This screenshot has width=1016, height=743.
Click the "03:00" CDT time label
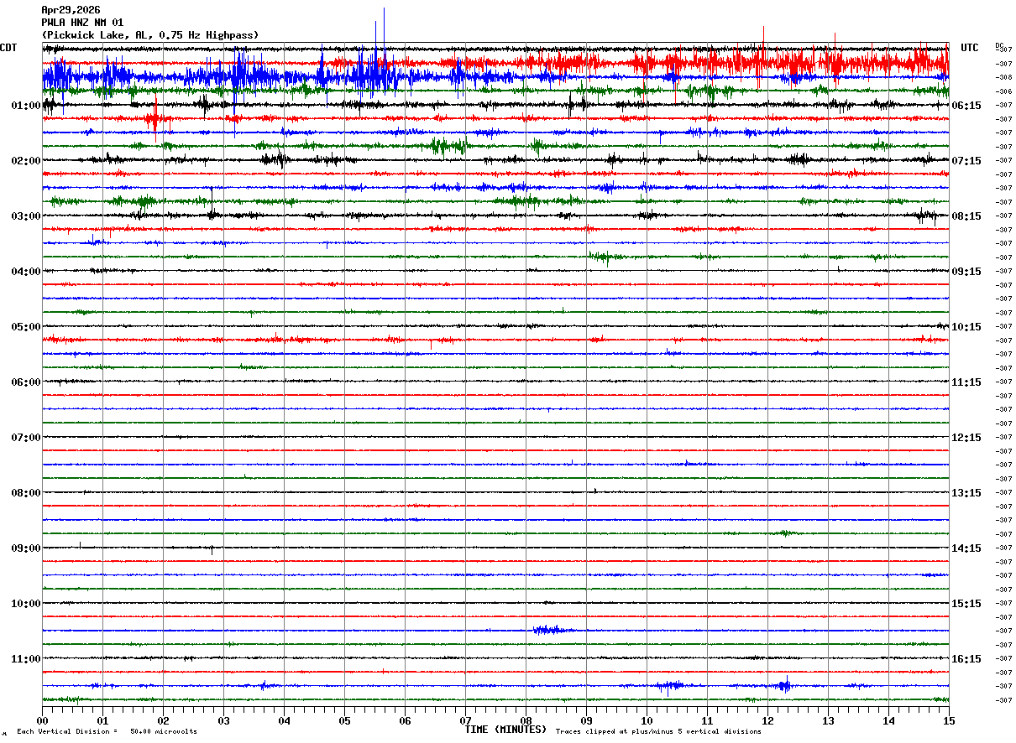point(26,216)
